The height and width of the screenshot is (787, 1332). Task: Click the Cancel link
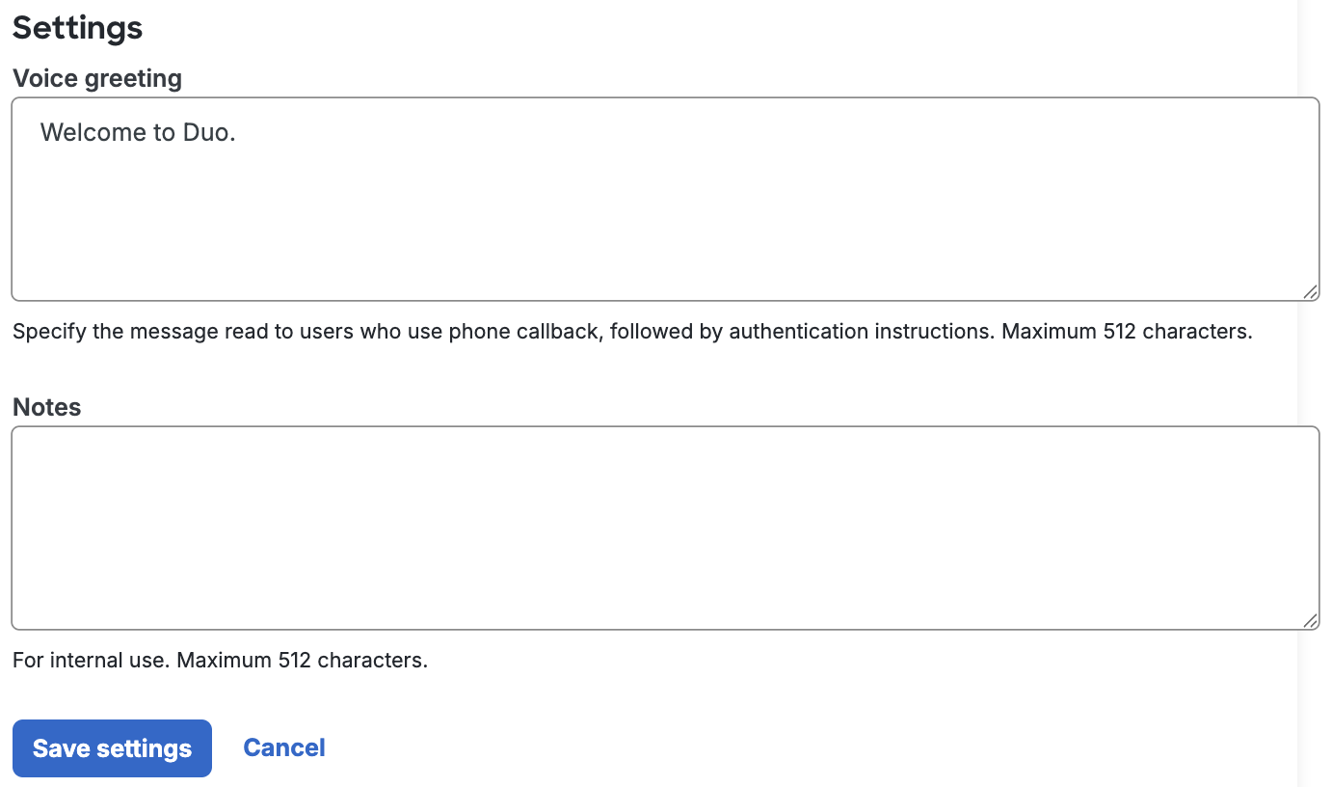pos(283,747)
